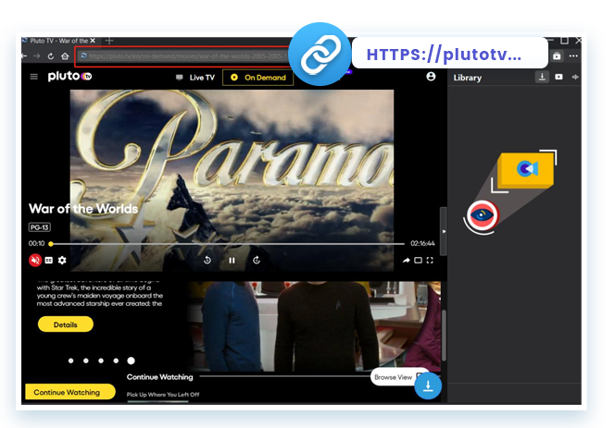Click the middle of the video timeline

coord(228,244)
